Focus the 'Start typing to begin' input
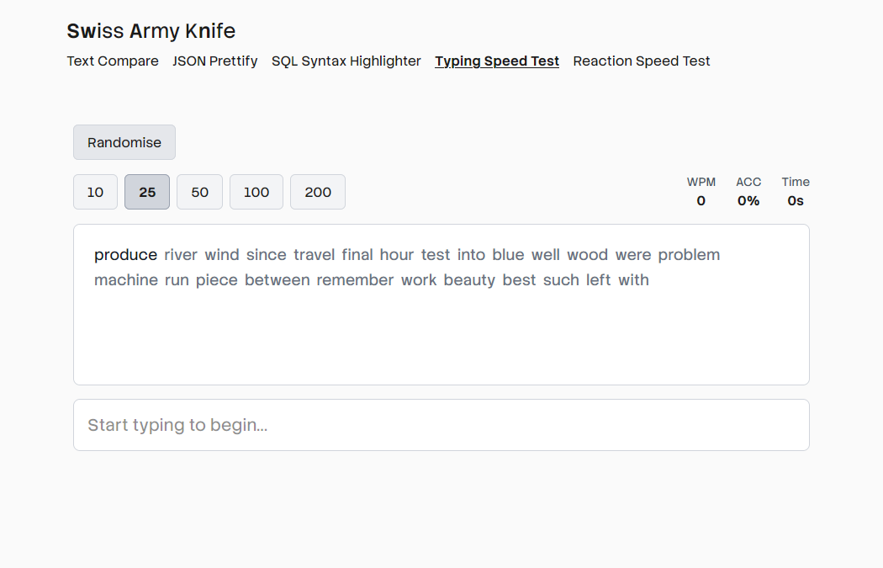The width and height of the screenshot is (883, 568). click(x=442, y=425)
